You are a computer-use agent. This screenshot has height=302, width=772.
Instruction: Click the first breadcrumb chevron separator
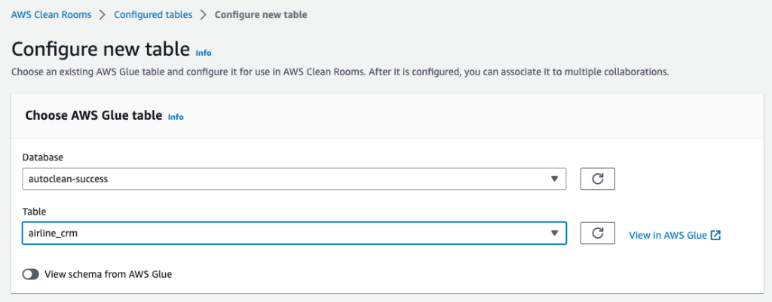[x=103, y=14]
